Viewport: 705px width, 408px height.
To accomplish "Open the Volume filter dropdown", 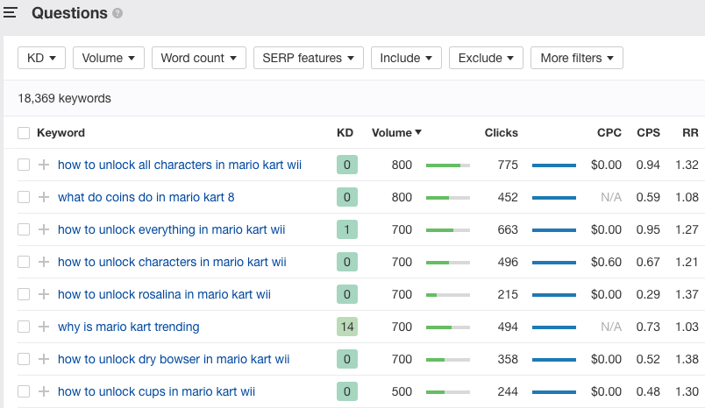I will 109,58.
